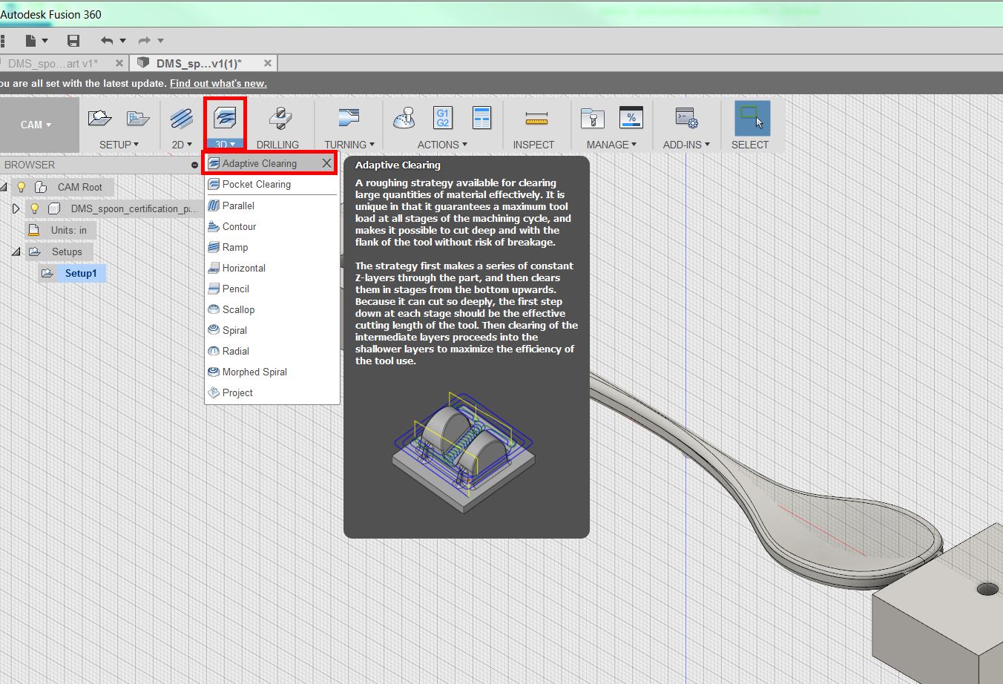Click the Simulate icon in Actions group

(404, 119)
